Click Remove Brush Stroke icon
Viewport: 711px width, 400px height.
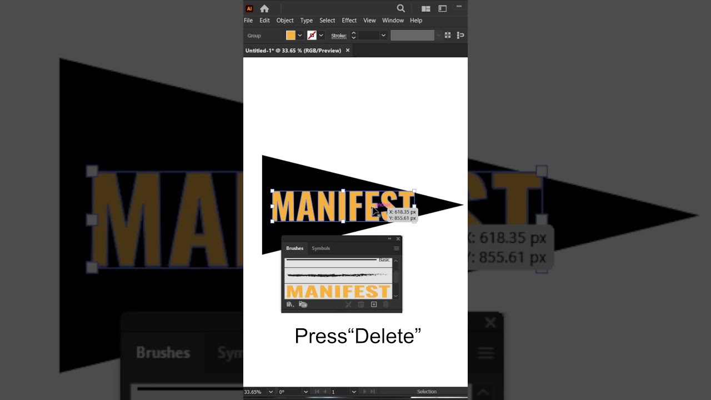click(x=348, y=304)
